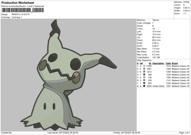Click the Created By label
The width and height of the screenshot is (191, 135).
tap(7, 132)
